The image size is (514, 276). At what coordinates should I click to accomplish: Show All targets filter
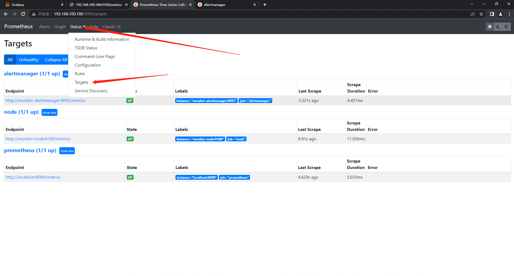coord(10,60)
